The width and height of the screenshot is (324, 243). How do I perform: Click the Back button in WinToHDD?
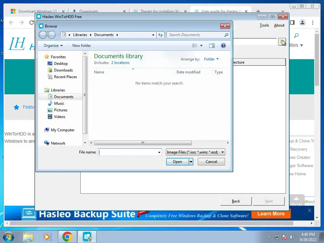(x=236, y=201)
